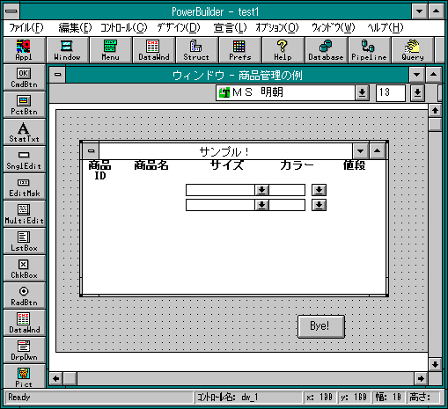Open the Struct painter
The image size is (448, 409).
(196, 50)
